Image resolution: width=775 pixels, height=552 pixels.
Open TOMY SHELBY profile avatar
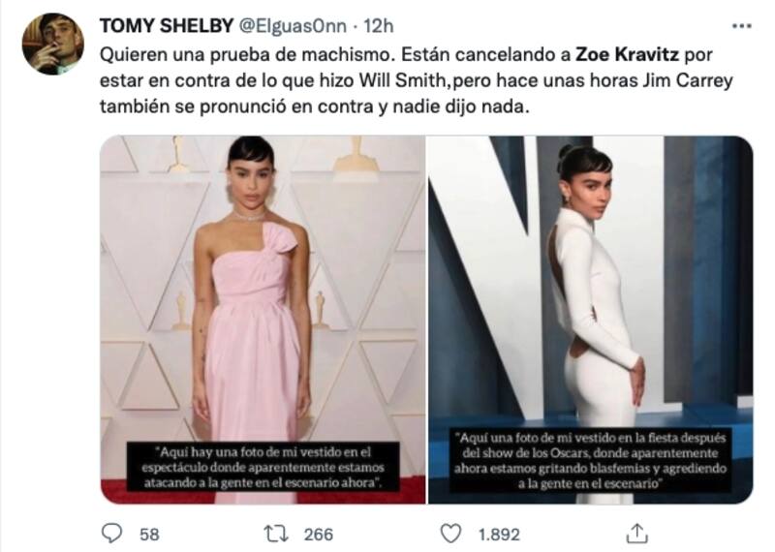(x=53, y=44)
